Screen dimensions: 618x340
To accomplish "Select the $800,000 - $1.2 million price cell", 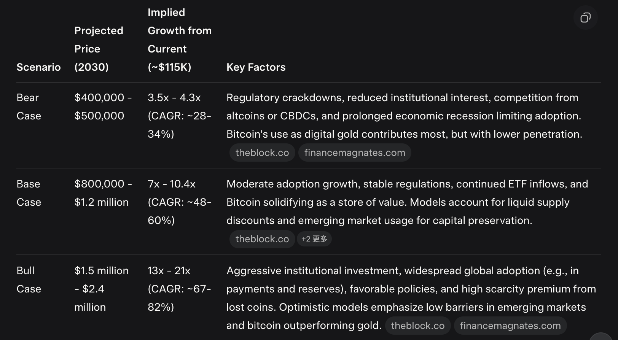I will click(x=103, y=193).
